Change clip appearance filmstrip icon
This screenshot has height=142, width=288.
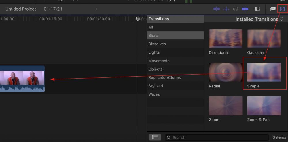click(258, 9)
